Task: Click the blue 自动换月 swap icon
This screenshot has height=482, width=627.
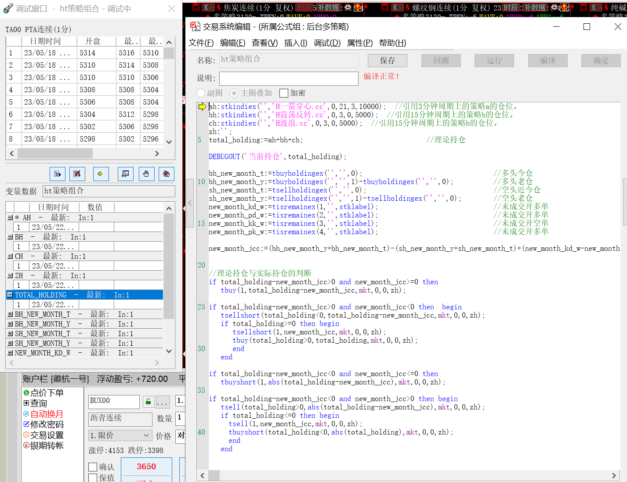Action: (x=26, y=413)
